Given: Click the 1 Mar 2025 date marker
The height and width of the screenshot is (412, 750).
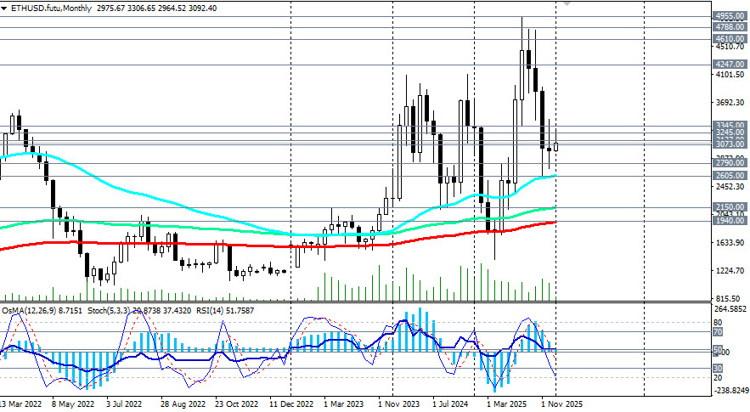Looking at the screenshot, I should pyautogui.click(x=506, y=404).
